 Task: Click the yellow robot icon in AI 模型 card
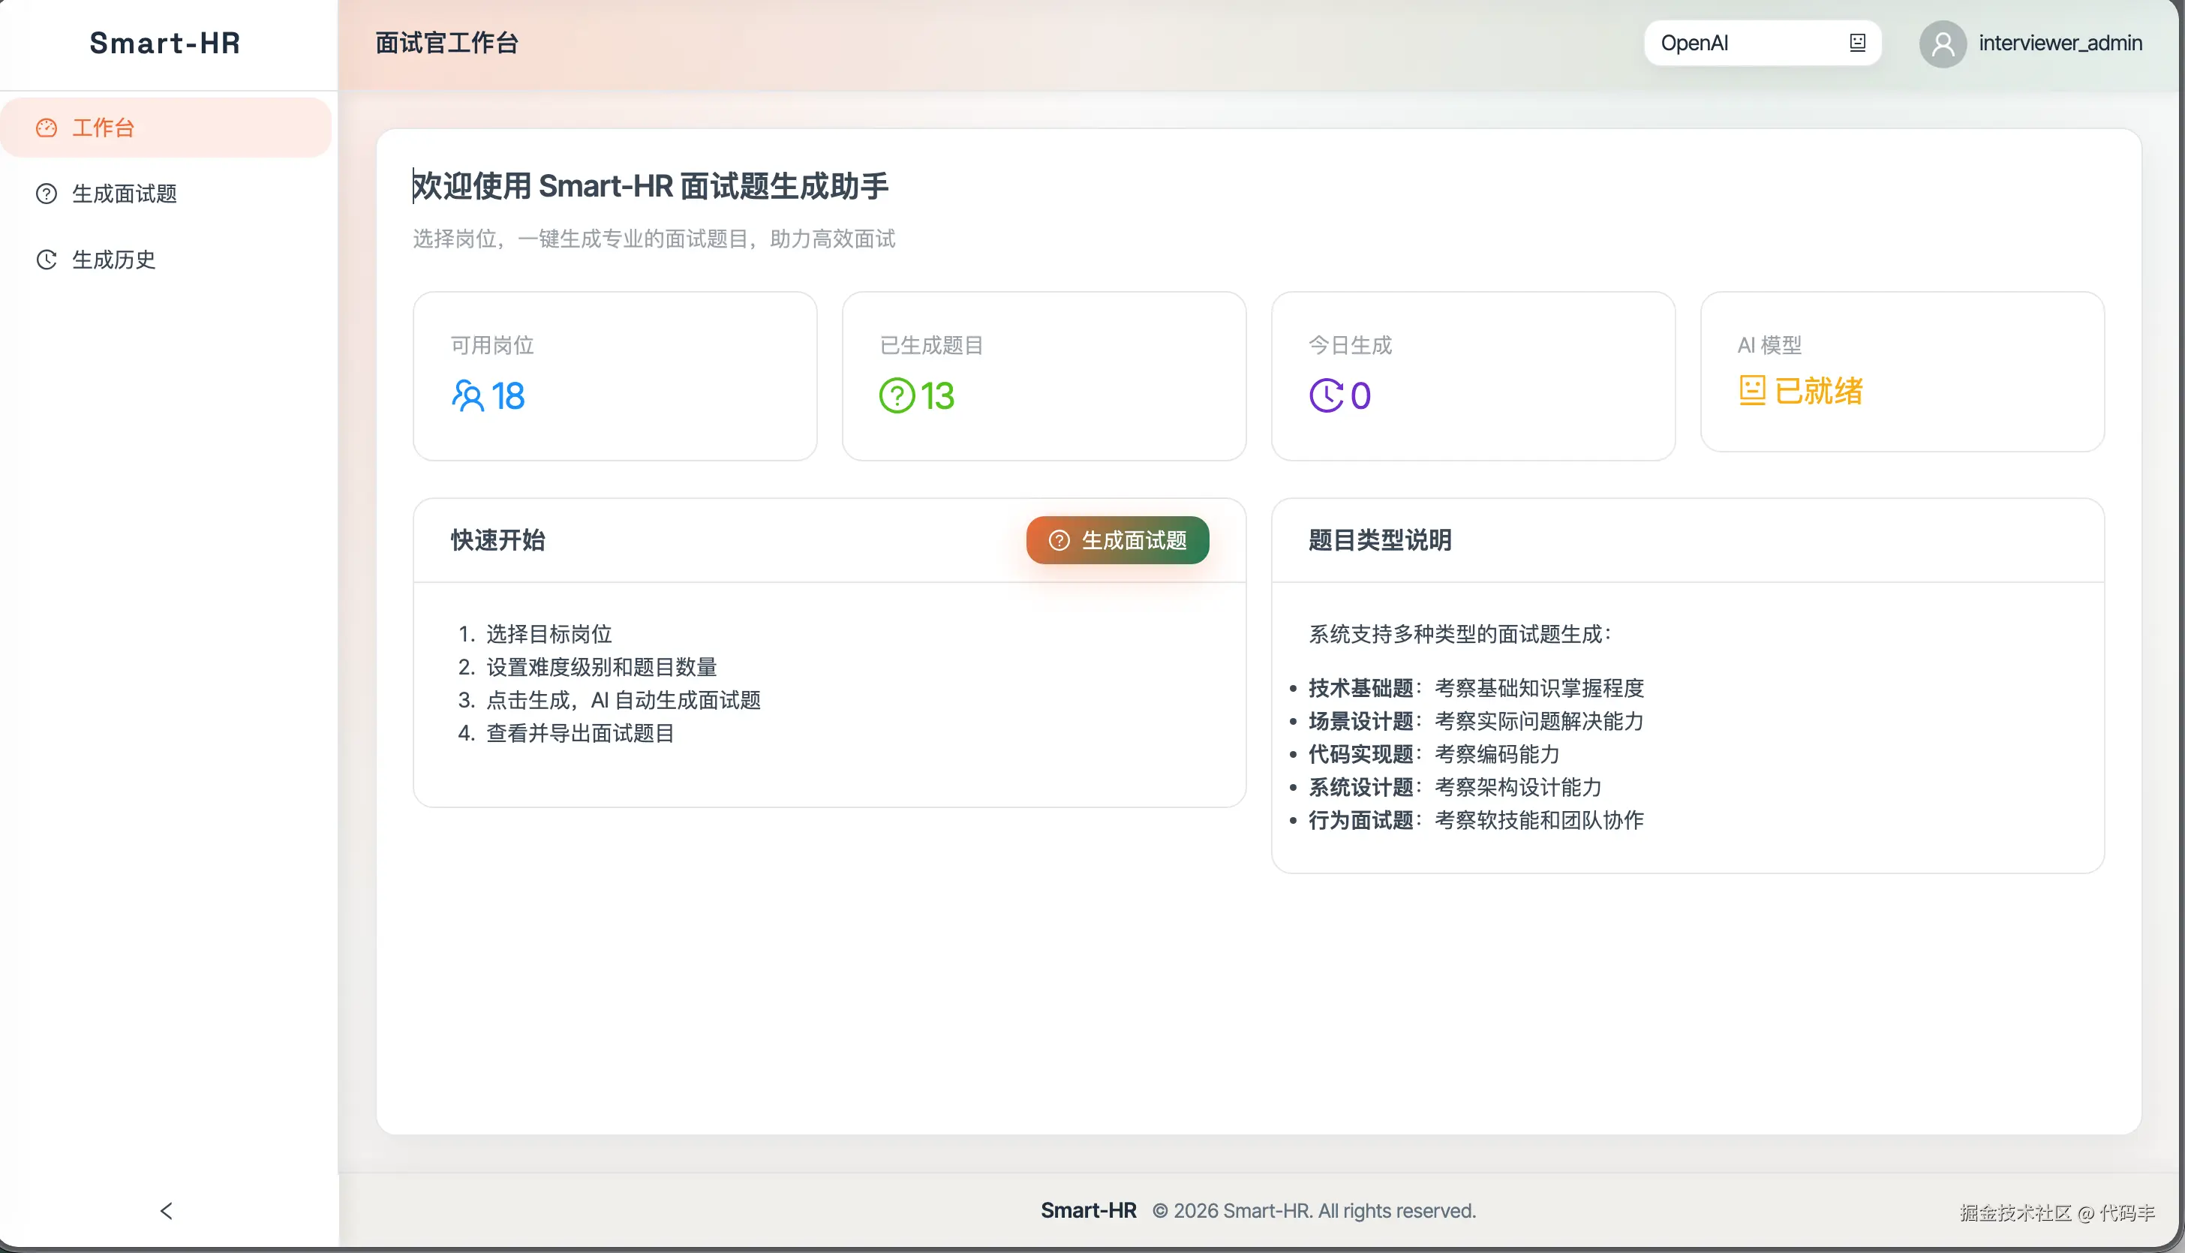[1752, 391]
